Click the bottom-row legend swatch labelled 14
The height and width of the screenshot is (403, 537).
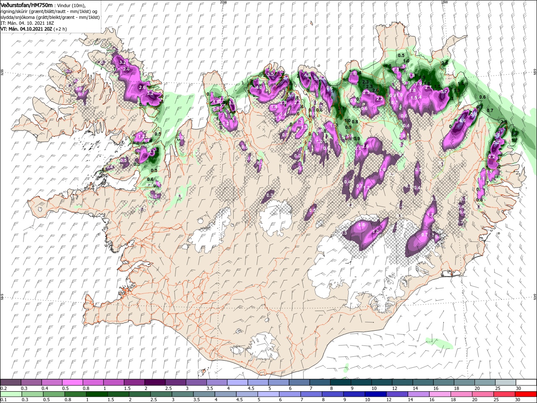click(x=419, y=394)
